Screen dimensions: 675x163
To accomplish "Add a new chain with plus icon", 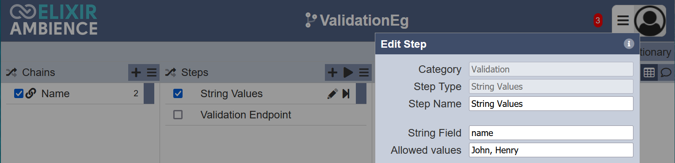I will (137, 72).
